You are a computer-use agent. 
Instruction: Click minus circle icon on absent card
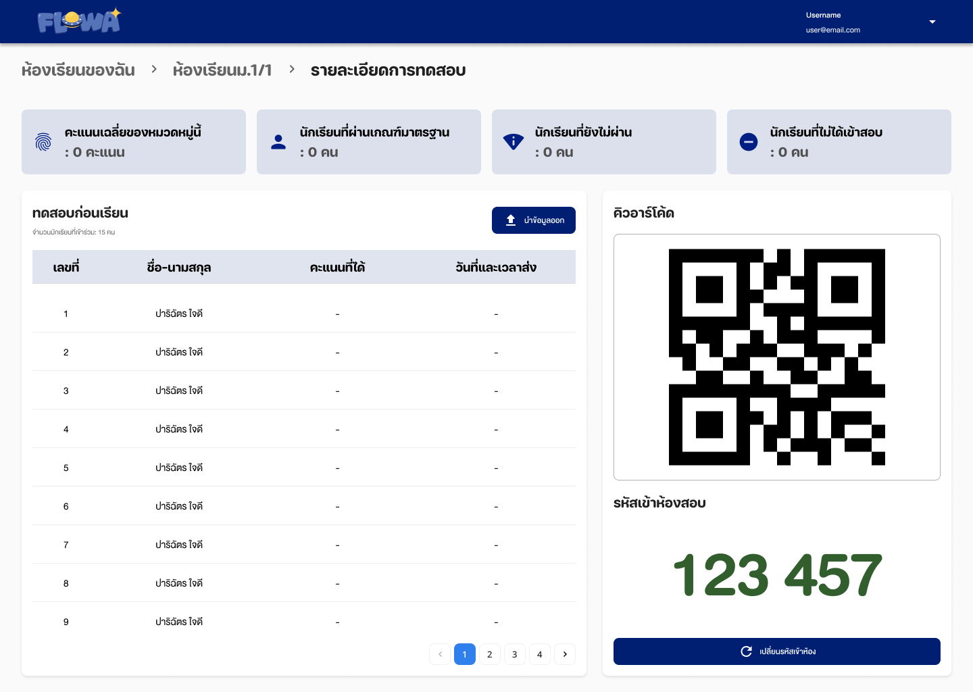coord(749,142)
